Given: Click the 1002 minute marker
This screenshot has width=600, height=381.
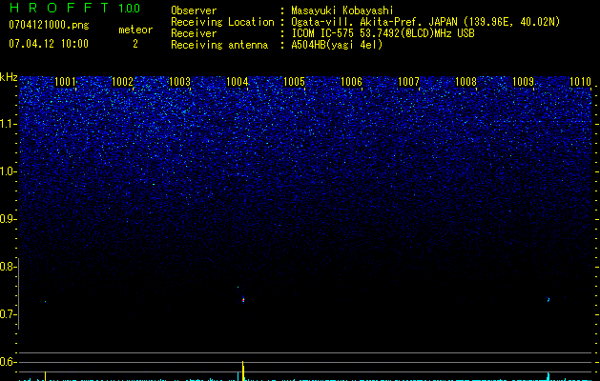Looking at the screenshot, I should click(x=122, y=82).
